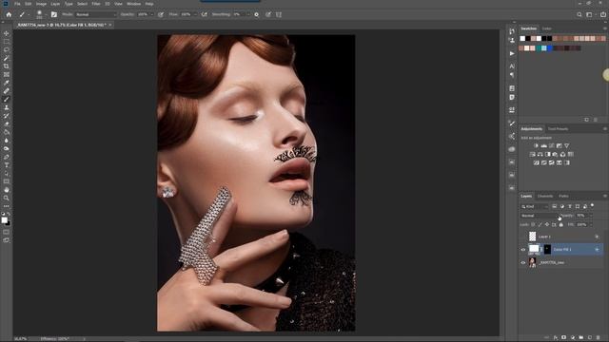Click the foreground color square in the toolbar
The image size is (609, 342).
pos(4,219)
